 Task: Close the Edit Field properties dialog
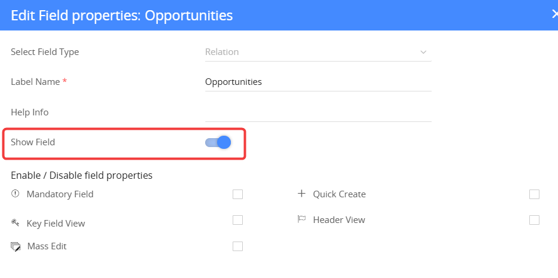pyautogui.click(x=554, y=14)
